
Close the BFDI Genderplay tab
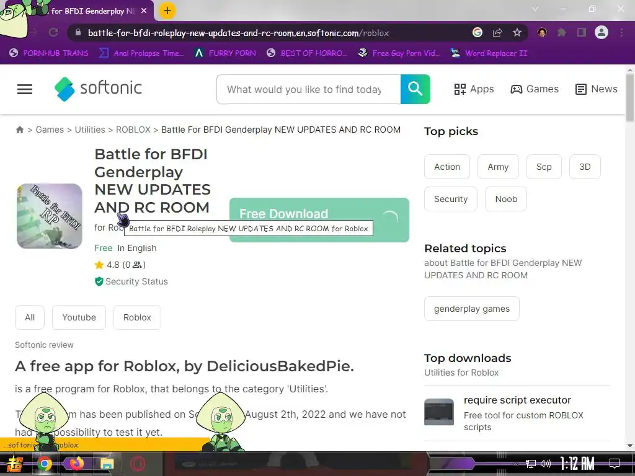[x=144, y=11]
